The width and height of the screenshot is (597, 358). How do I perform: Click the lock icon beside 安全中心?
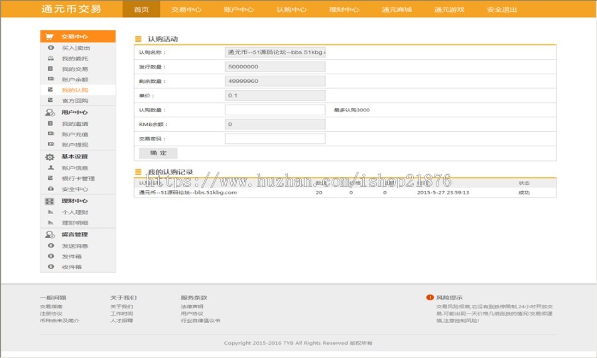point(50,189)
